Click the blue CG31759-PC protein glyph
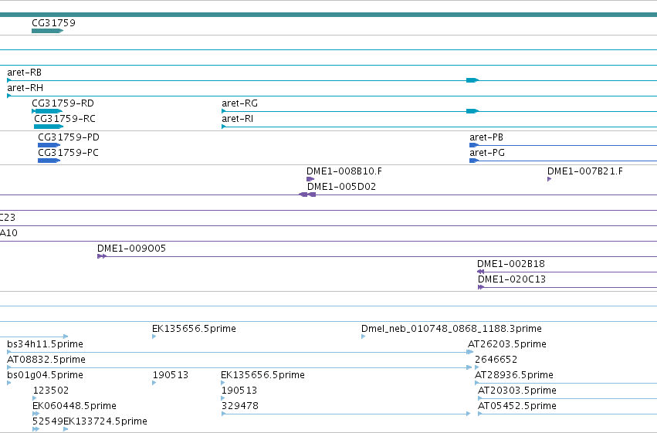 [49, 161]
